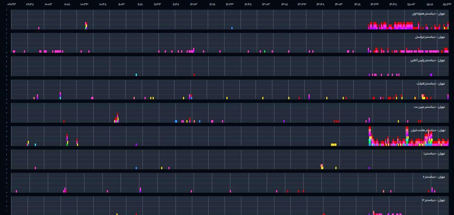Click the 13:48 time axis label

320,4
